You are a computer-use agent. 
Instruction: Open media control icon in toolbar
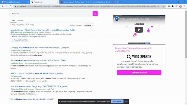point(176,6)
